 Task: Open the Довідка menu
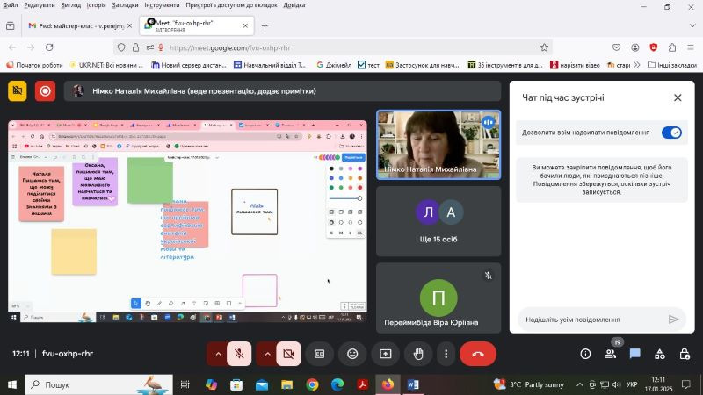coord(294,5)
